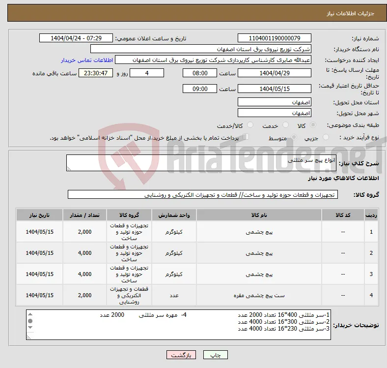Click the گروه کالا field
This screenshot has width=387, height=368.
coord(203,195)
